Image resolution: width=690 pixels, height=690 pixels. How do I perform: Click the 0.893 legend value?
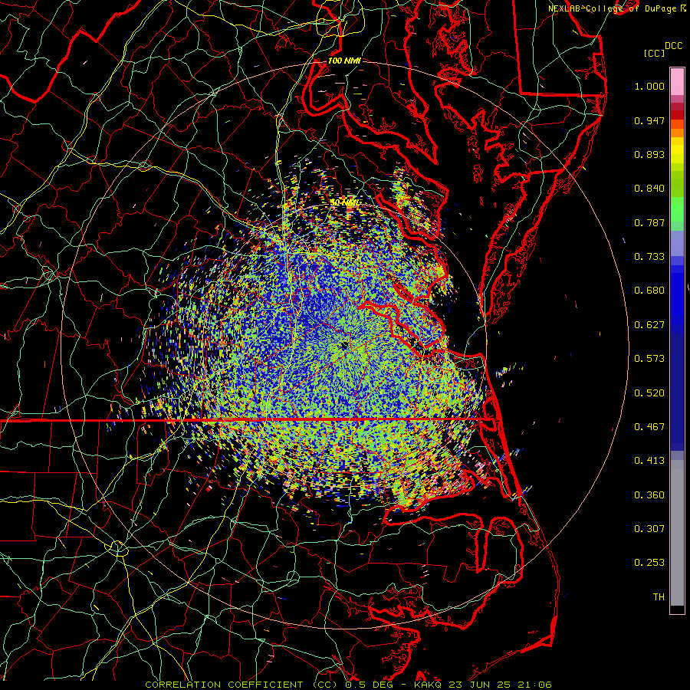tap(649, 154)
